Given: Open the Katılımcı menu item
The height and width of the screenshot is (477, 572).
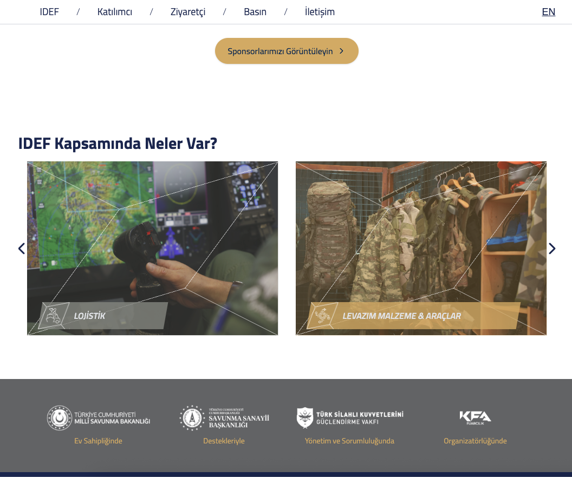Looking at the screenshot, I should point(114,12).
